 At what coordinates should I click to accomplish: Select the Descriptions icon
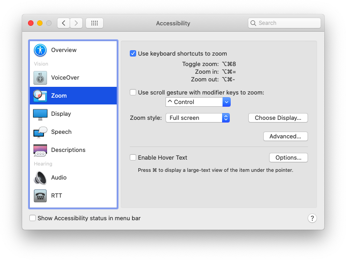click(40, 150)
